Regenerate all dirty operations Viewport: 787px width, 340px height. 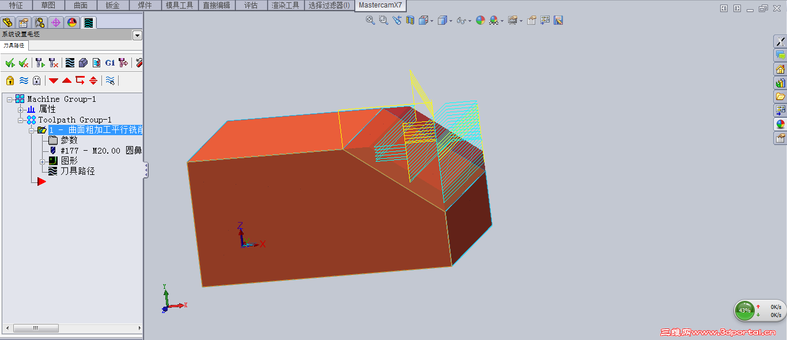[x=54, y=63]
